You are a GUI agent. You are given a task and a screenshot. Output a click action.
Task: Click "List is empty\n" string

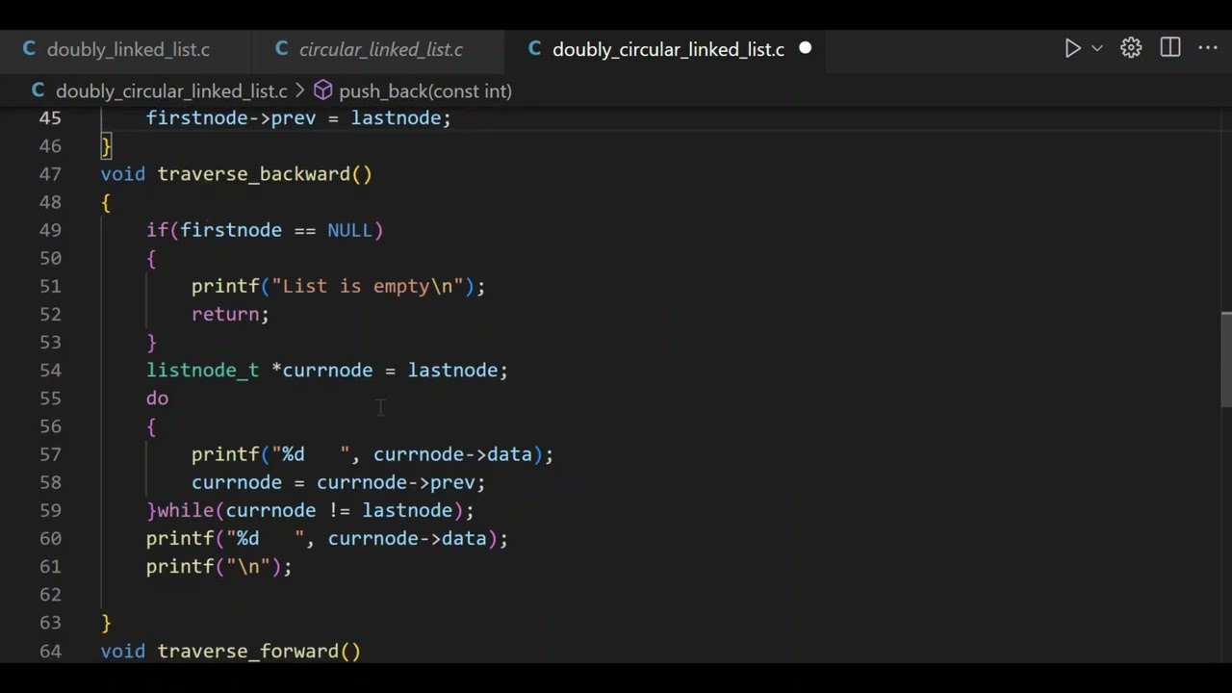368,286
